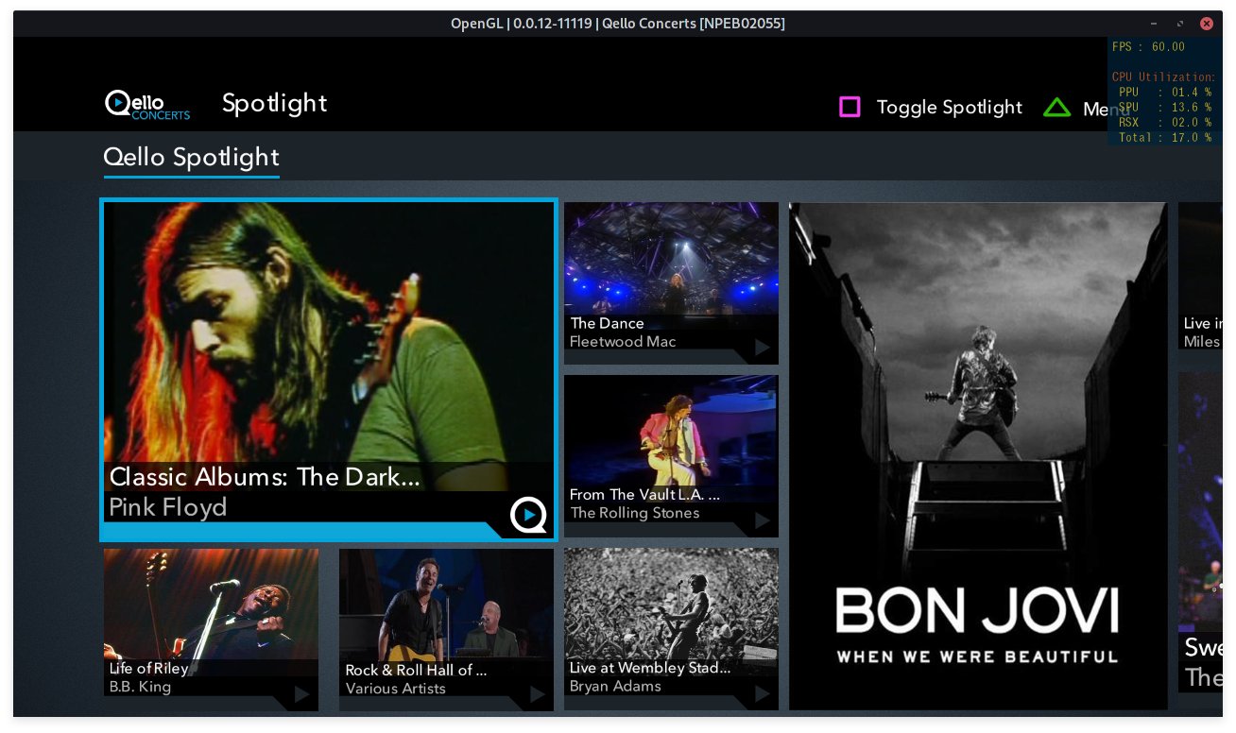Click play arrow on The Dance card
This screenshot has width=1236, height=733.
tap(762, 348)
